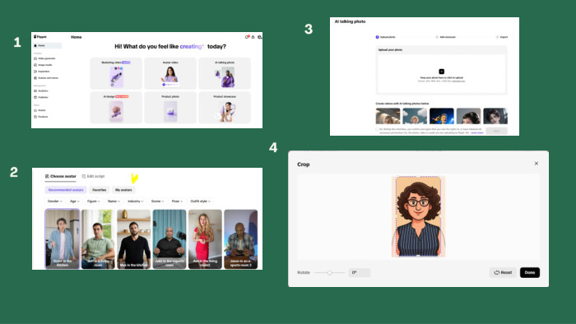This screenshot has height=324, width=576.
Task: Click the Add voiceover step
Action: 446,37
